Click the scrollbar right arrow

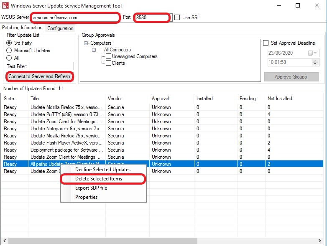(320, 241)
